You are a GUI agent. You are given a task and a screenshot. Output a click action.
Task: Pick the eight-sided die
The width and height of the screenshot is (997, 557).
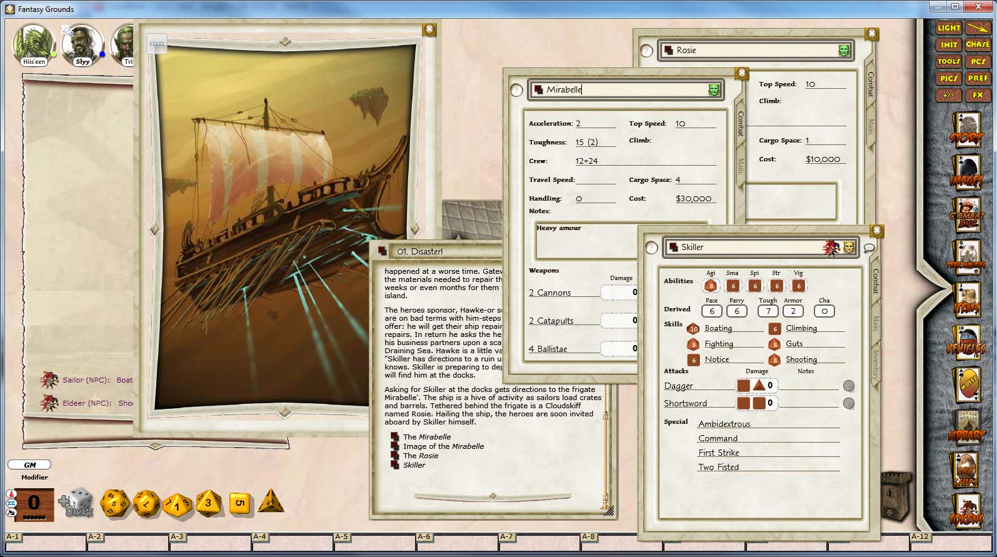[208, 503]
